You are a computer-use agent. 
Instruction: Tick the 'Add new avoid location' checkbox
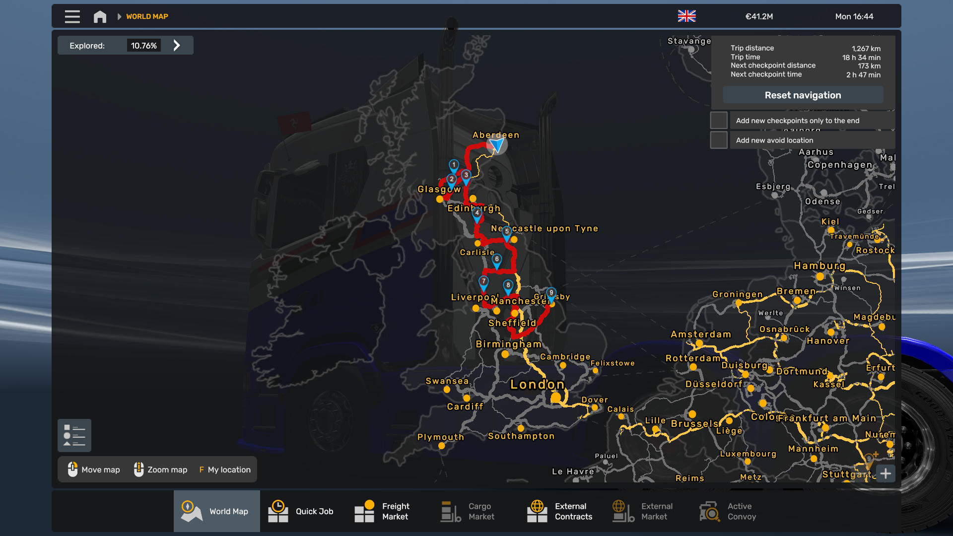coord(718,140)
